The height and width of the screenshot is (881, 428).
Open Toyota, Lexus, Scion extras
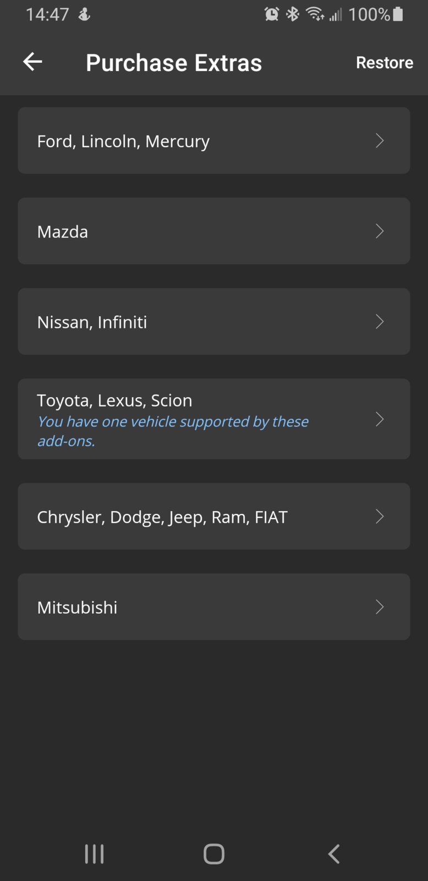click(x=213, y=419)
